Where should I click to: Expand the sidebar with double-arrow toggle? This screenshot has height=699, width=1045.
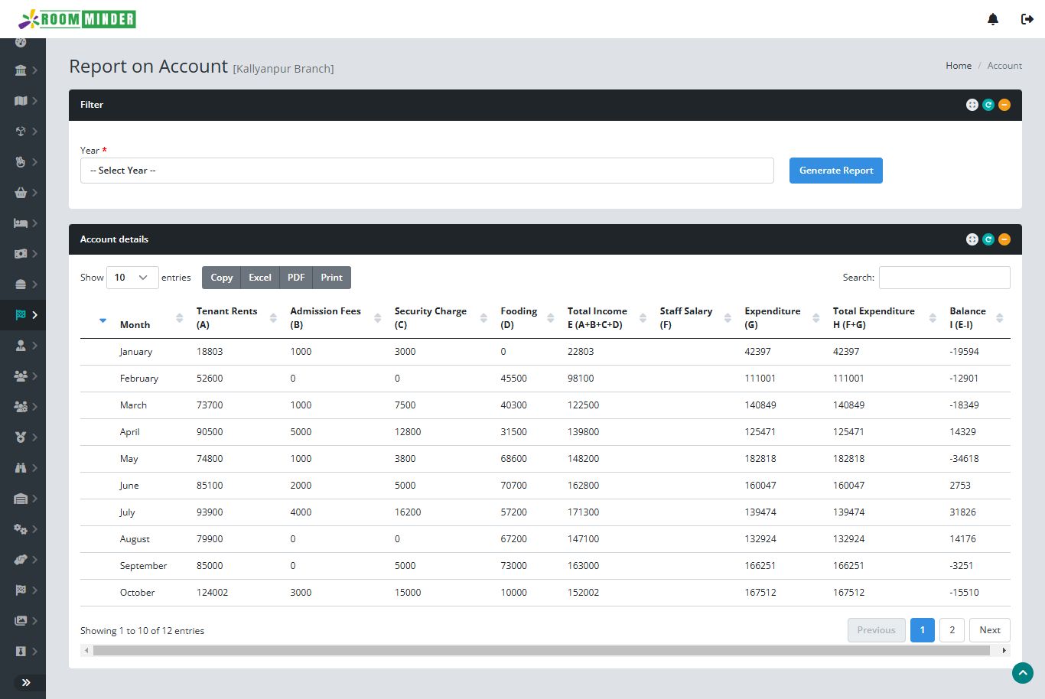click(x=25, y=682)
